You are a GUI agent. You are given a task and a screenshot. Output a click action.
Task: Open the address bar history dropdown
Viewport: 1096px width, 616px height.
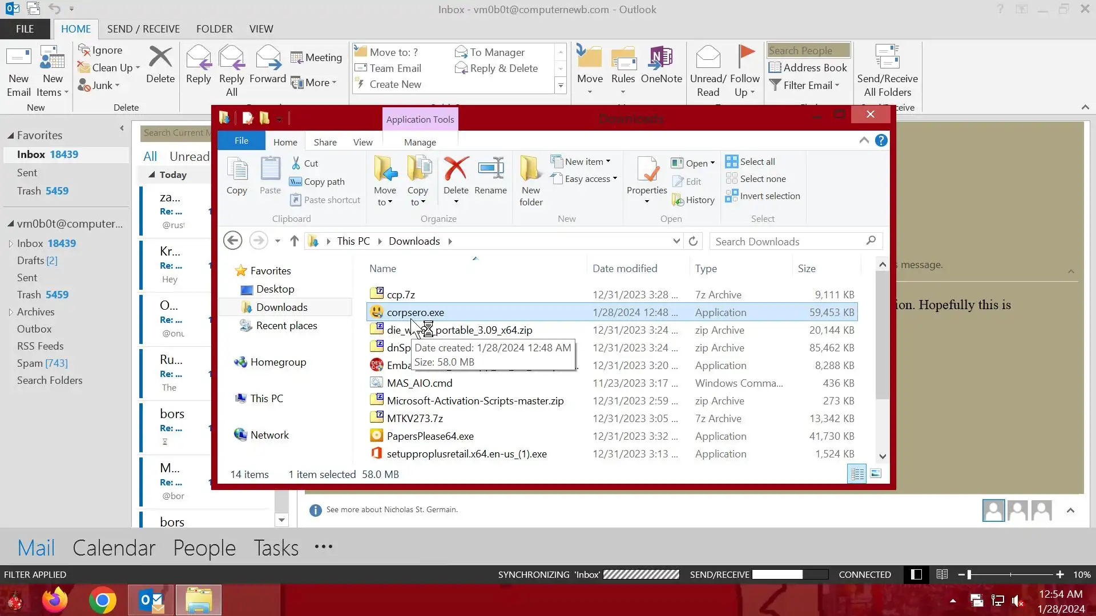(676, 241)
